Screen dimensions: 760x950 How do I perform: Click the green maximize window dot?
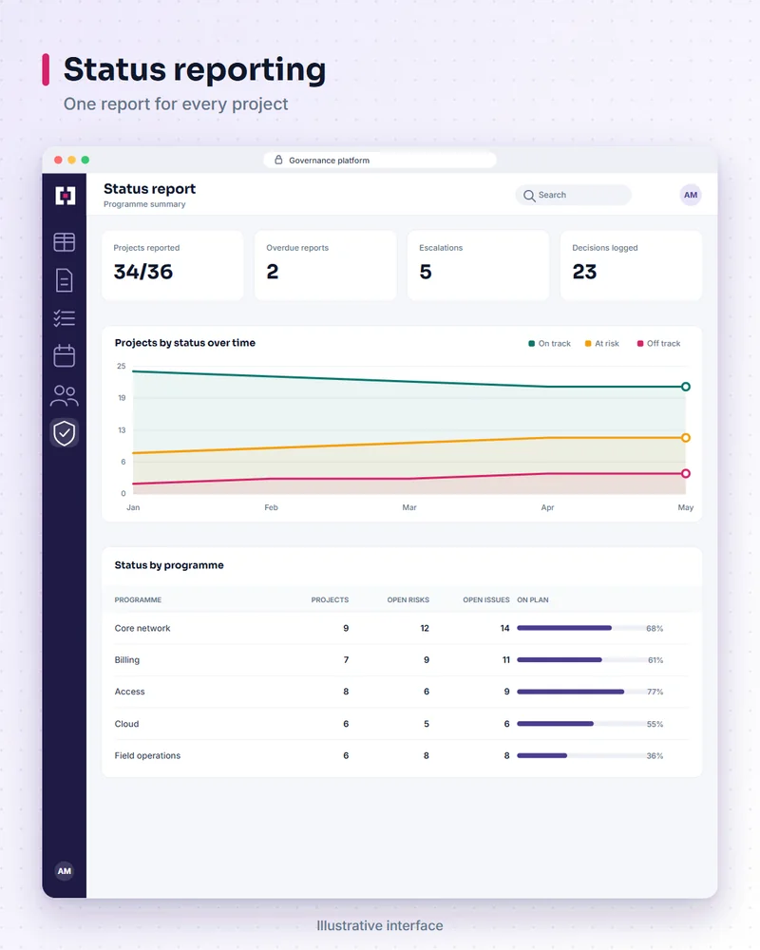pyautogui.click(x=85, y=160)
